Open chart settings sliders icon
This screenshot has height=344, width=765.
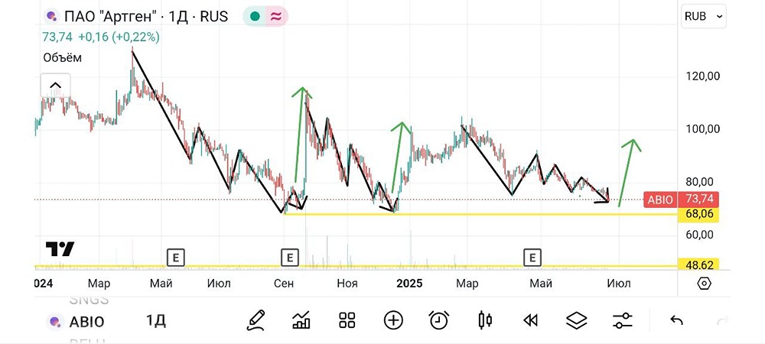click(623, 320)
